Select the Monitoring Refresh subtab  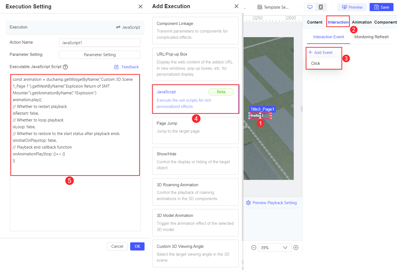click(x=372, y=37)
